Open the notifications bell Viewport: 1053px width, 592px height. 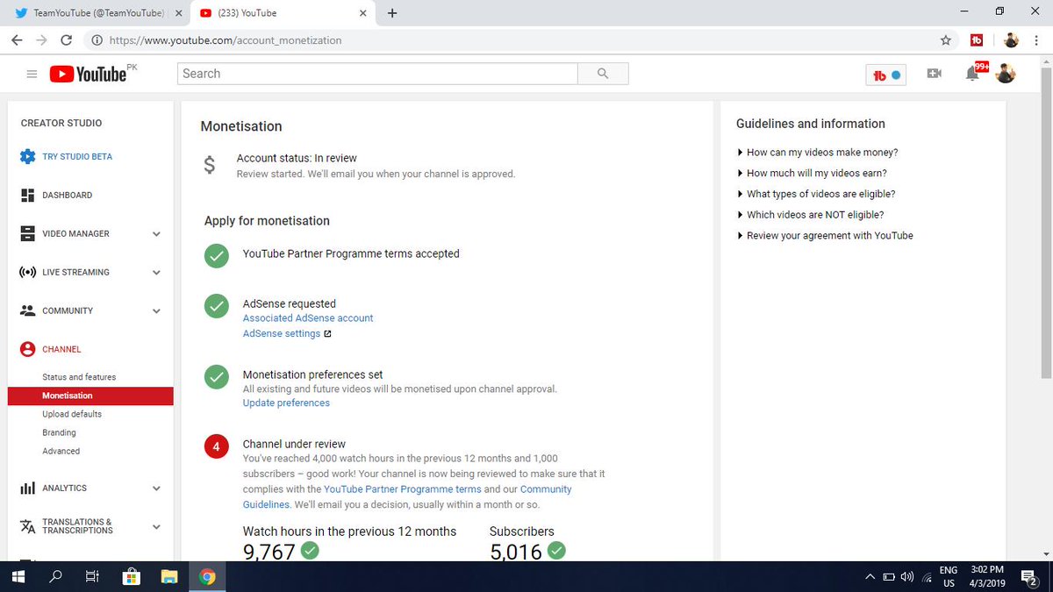[x=972, y=74]
